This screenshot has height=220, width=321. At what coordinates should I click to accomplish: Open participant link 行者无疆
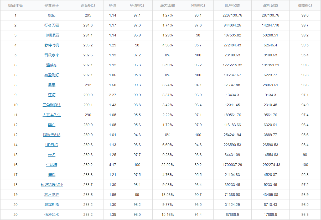(x=52, y=25)
